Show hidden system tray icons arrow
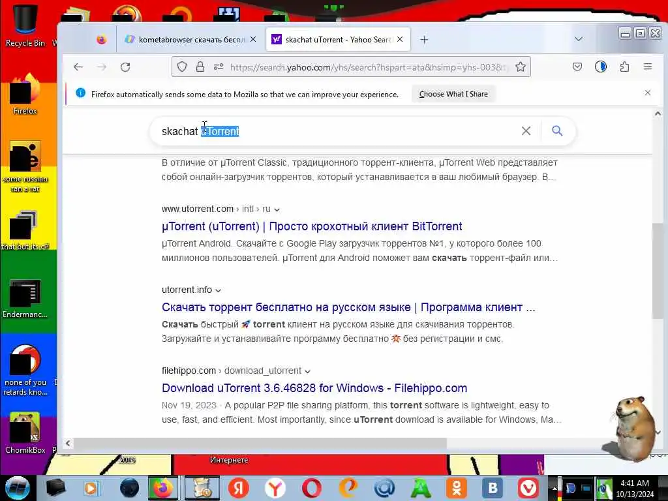668x501 pixels. (x=554, y=489)
